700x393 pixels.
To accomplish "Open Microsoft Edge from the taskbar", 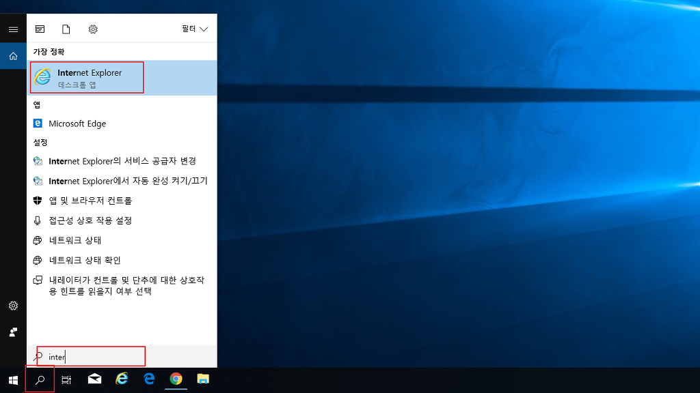I will click(x=149, y=379).
